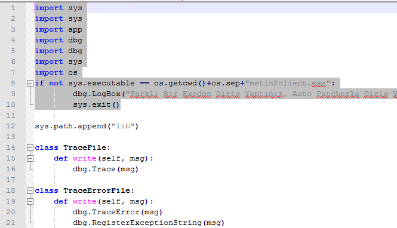This screenshot has height=228, width=397.
Task: Collapse the TraceErrorFile class fold marker
Action: click(x=30, y=190)
